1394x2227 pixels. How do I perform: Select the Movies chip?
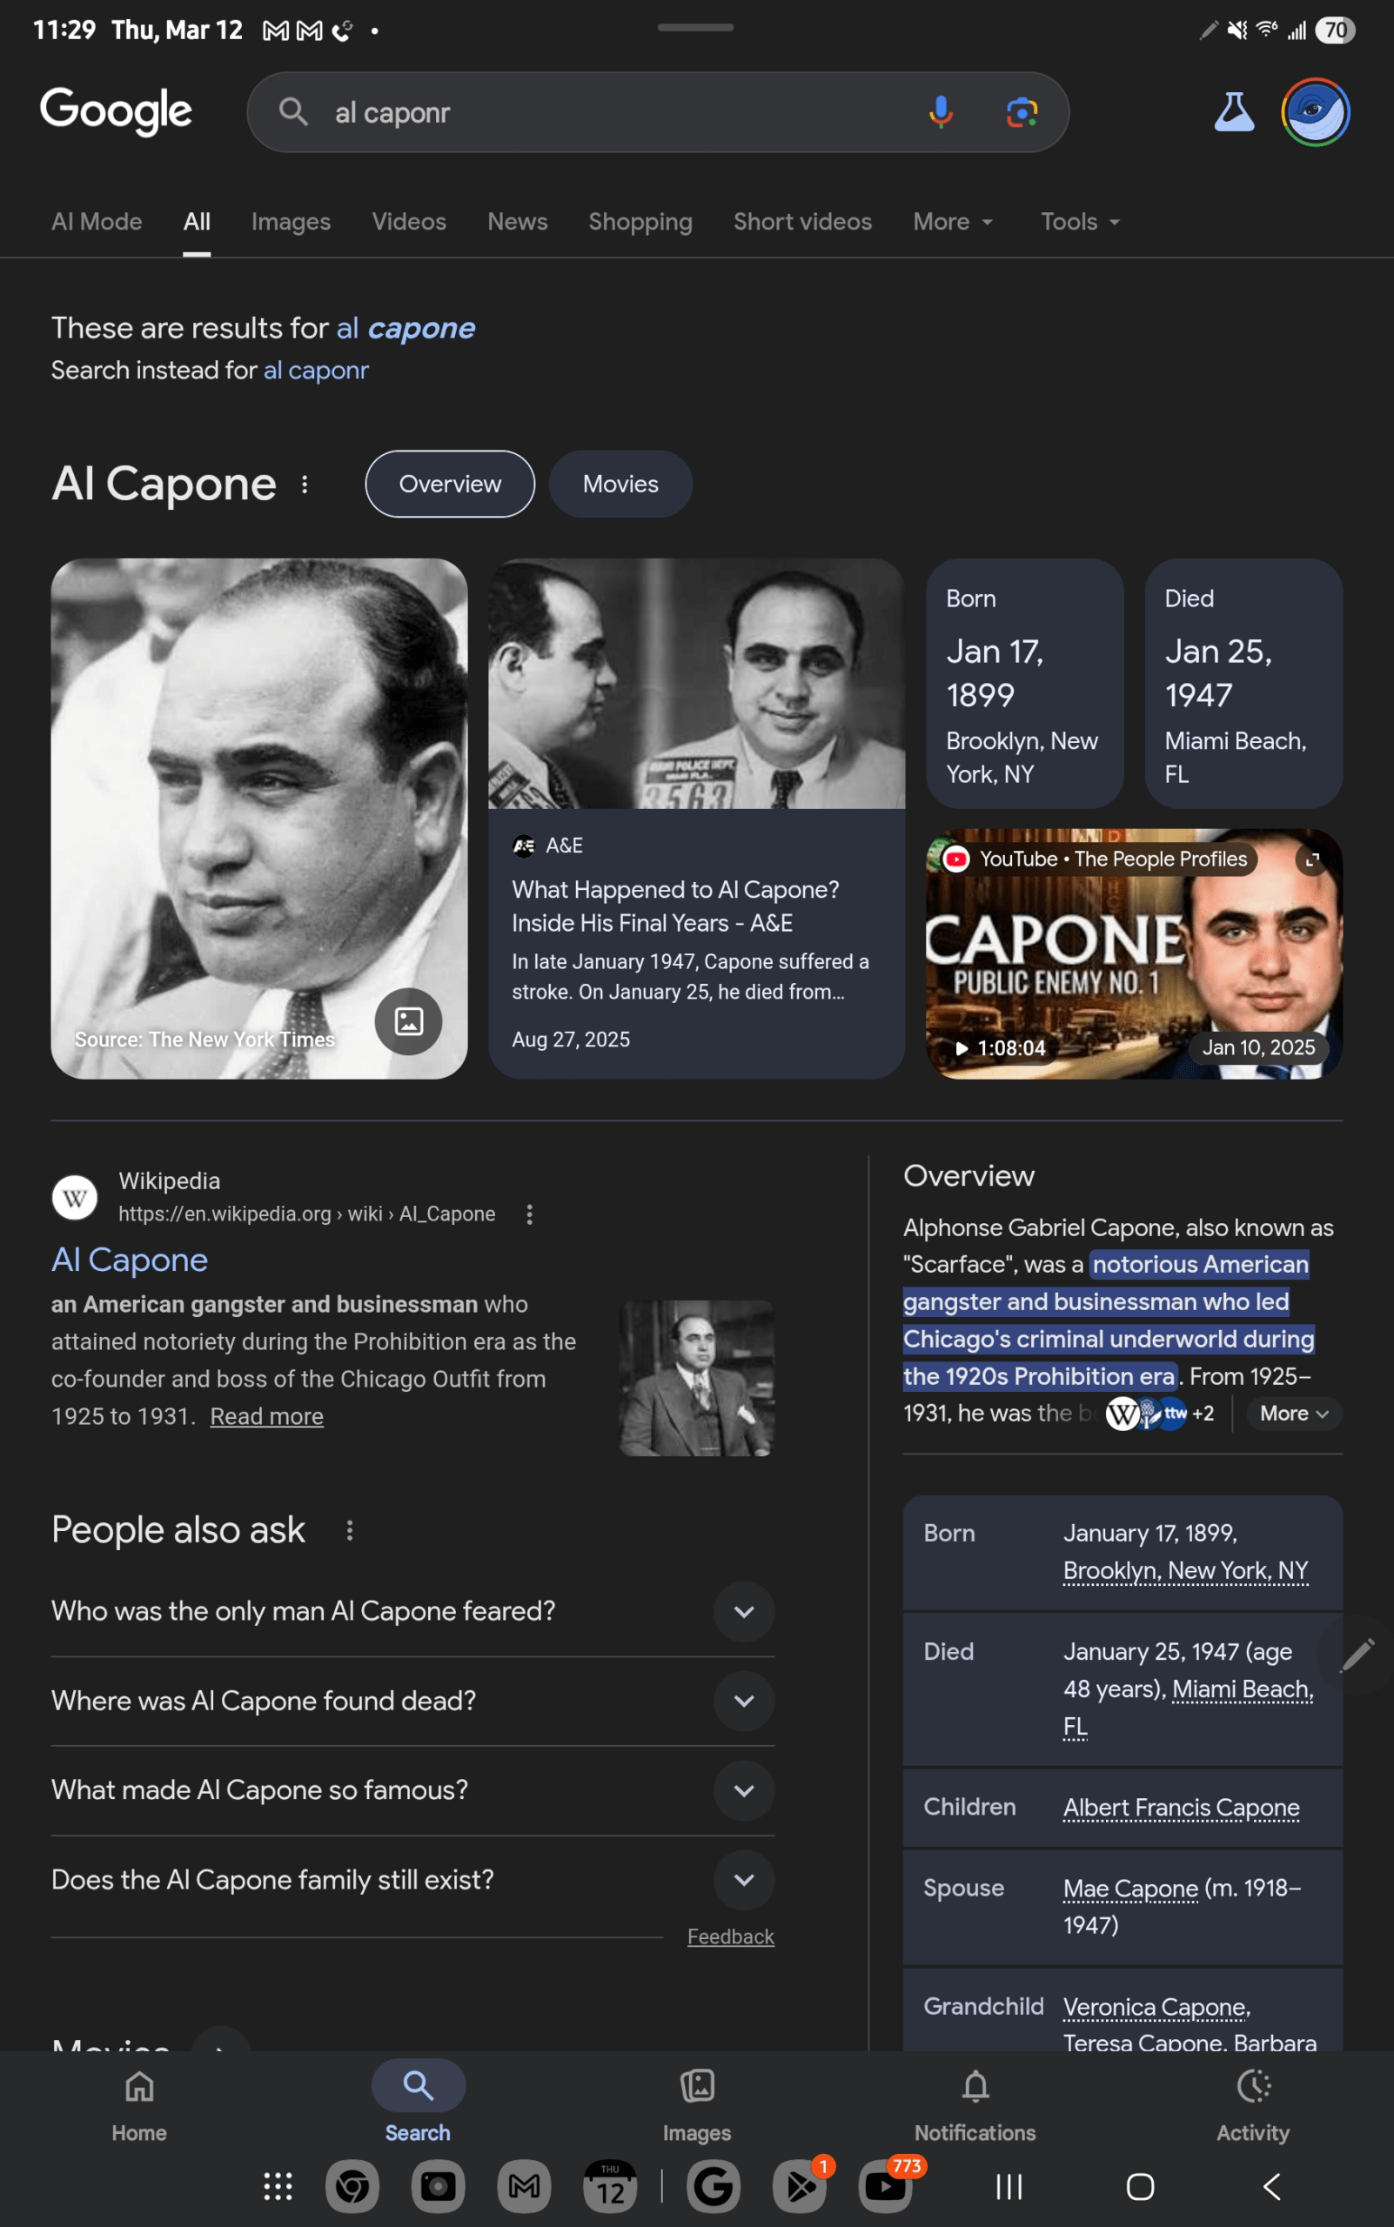point(620,484)
